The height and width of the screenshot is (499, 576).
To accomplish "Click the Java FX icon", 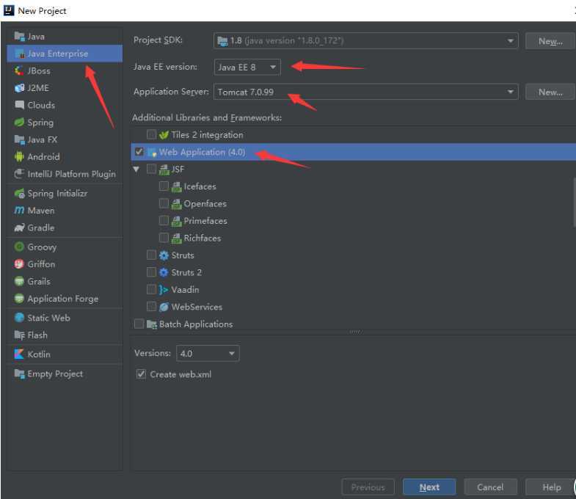I will pos(19,139).
